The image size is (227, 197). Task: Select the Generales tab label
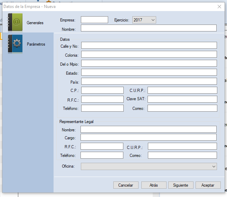[x=35, y=23]
